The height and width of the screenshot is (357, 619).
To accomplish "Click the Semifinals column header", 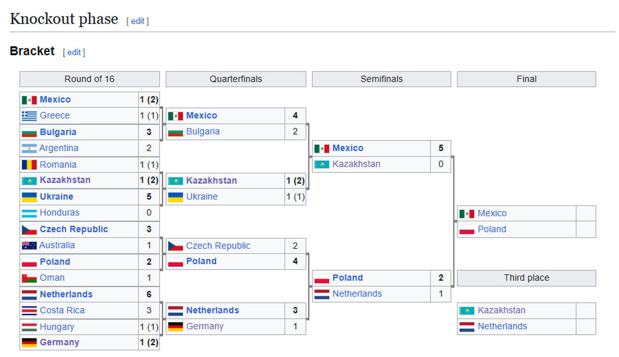I will (381, 79).
